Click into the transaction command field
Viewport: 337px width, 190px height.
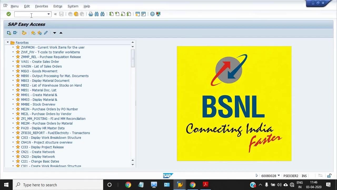click(x=31, y=14)
